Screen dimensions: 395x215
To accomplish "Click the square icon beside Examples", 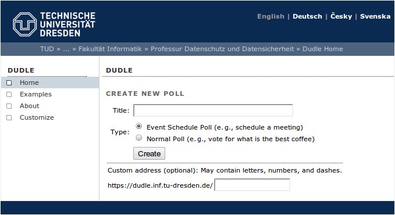I will [9, 94].
